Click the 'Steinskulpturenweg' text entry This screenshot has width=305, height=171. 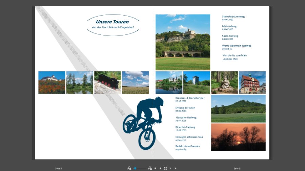233,16
